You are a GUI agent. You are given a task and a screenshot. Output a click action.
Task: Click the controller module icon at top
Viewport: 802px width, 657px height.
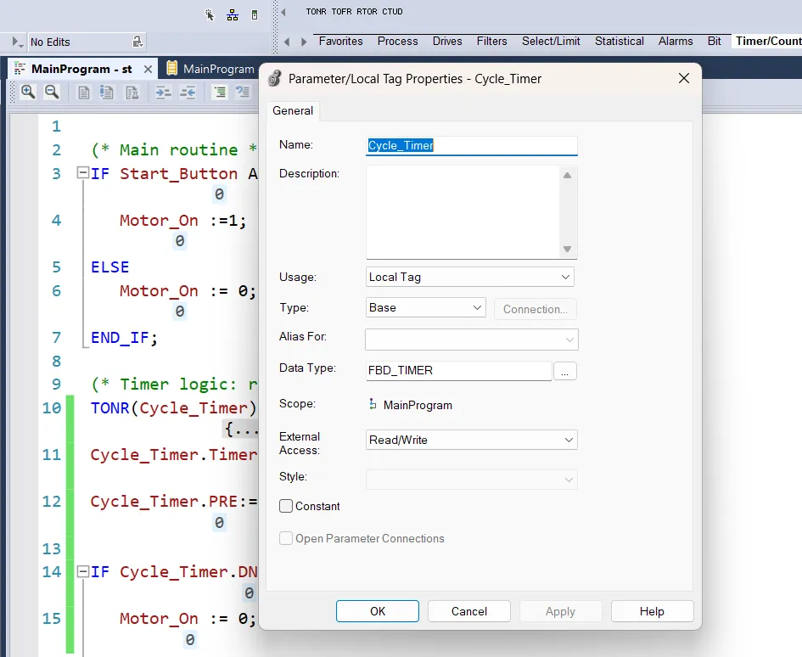coord(255,15)
